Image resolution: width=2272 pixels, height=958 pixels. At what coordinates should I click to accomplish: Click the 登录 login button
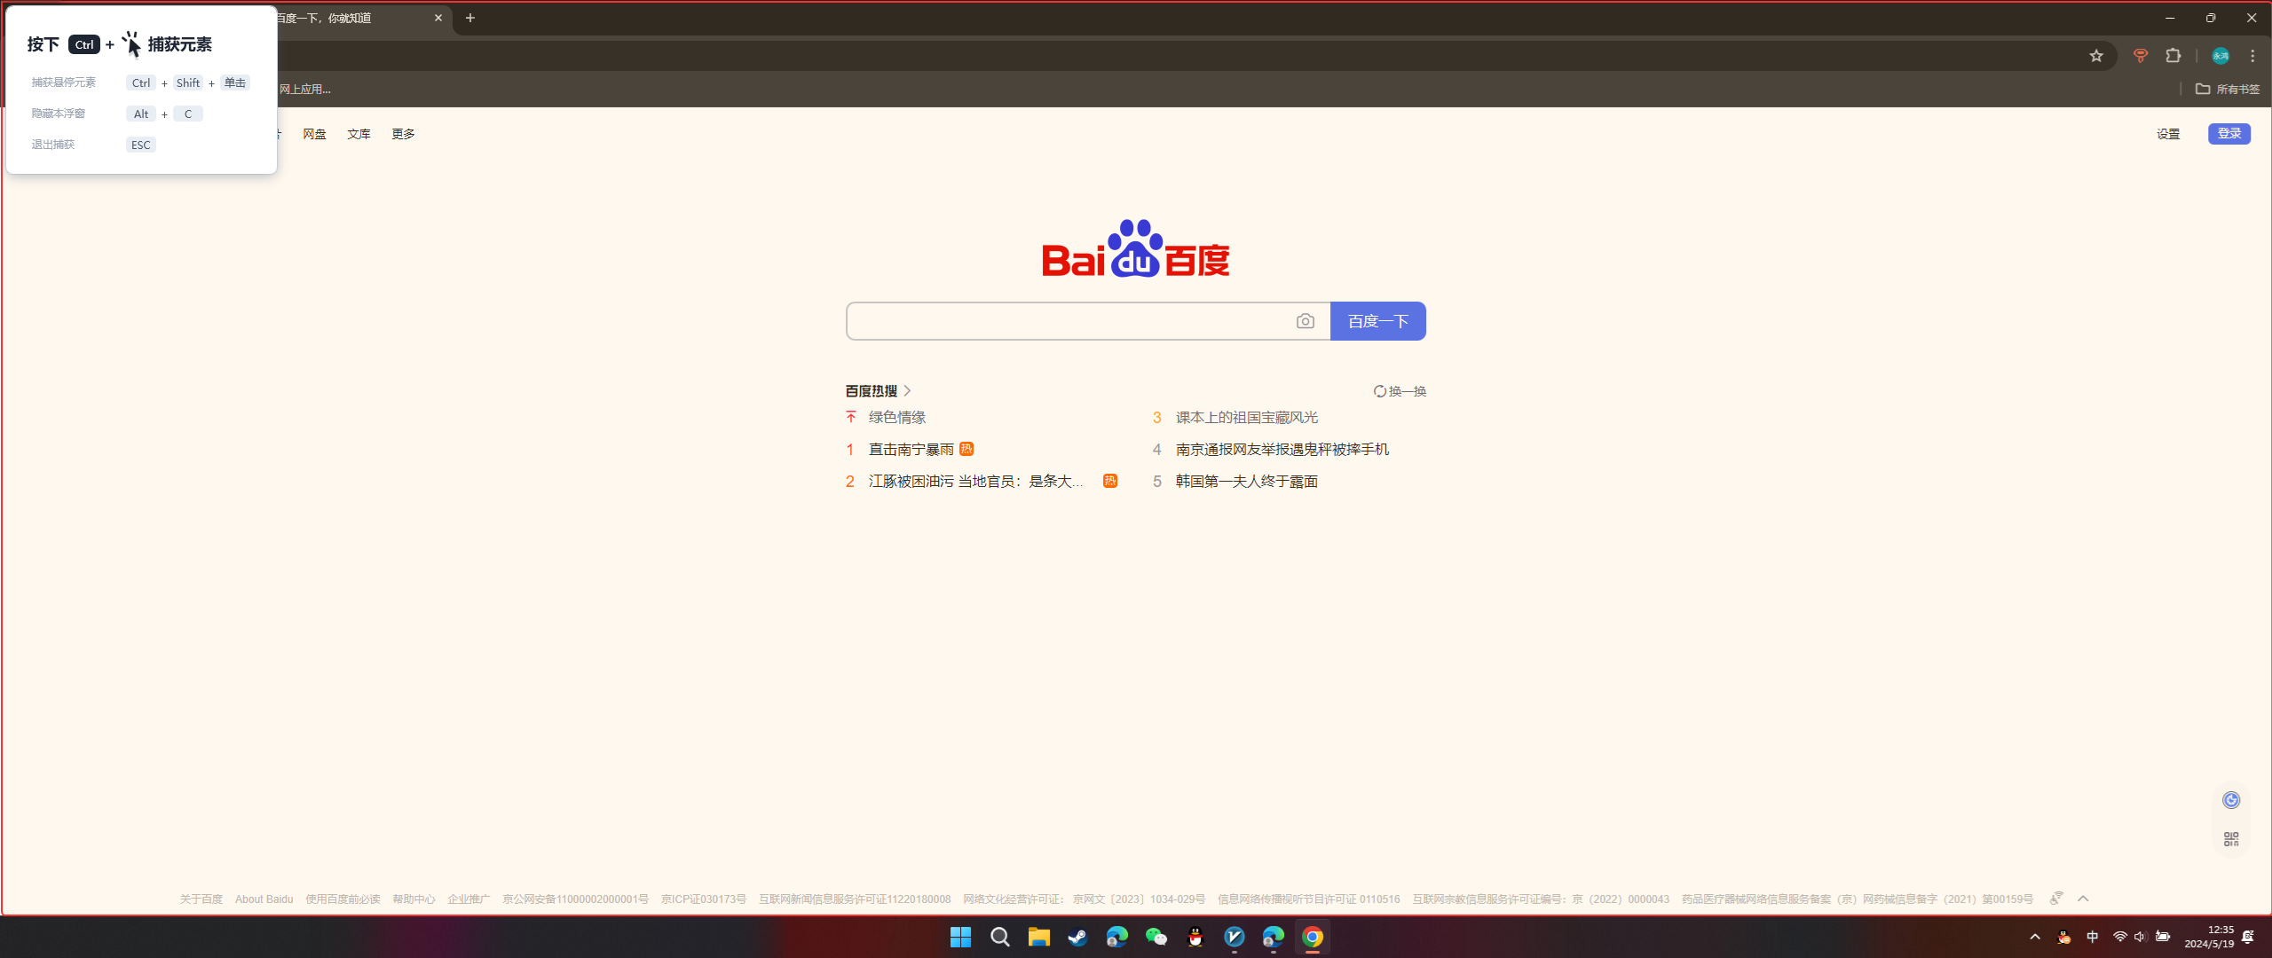coord(2229,134)
